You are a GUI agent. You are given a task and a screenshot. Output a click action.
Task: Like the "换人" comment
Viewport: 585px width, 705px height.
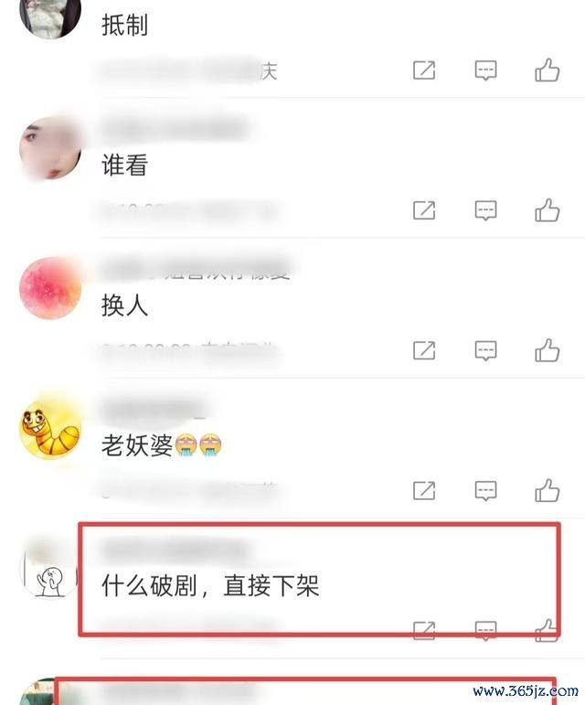tap(547, 350)
